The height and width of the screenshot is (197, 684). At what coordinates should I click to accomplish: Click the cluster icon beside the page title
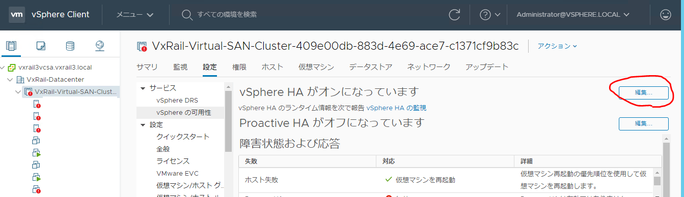click(x=143, y=47)
